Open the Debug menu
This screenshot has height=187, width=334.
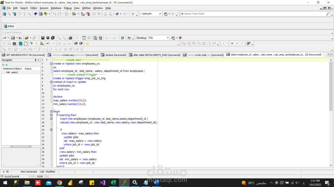click(x=68, y=8)
